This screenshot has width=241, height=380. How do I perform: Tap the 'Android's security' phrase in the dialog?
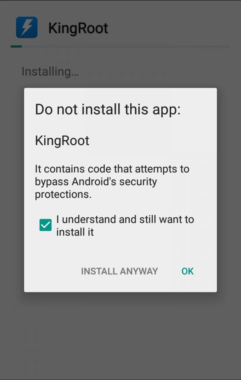pyautogui.click(x=114, y=182)
